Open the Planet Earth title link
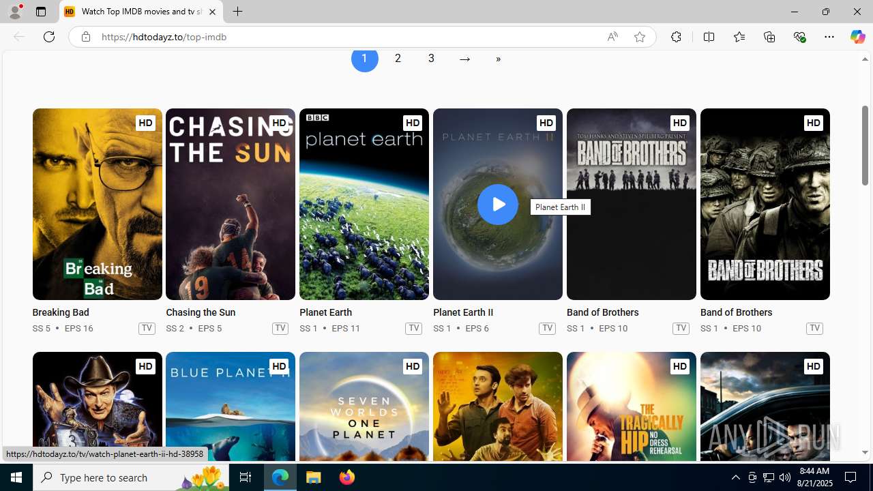The image size is (873, 491). tap(325, 312)
